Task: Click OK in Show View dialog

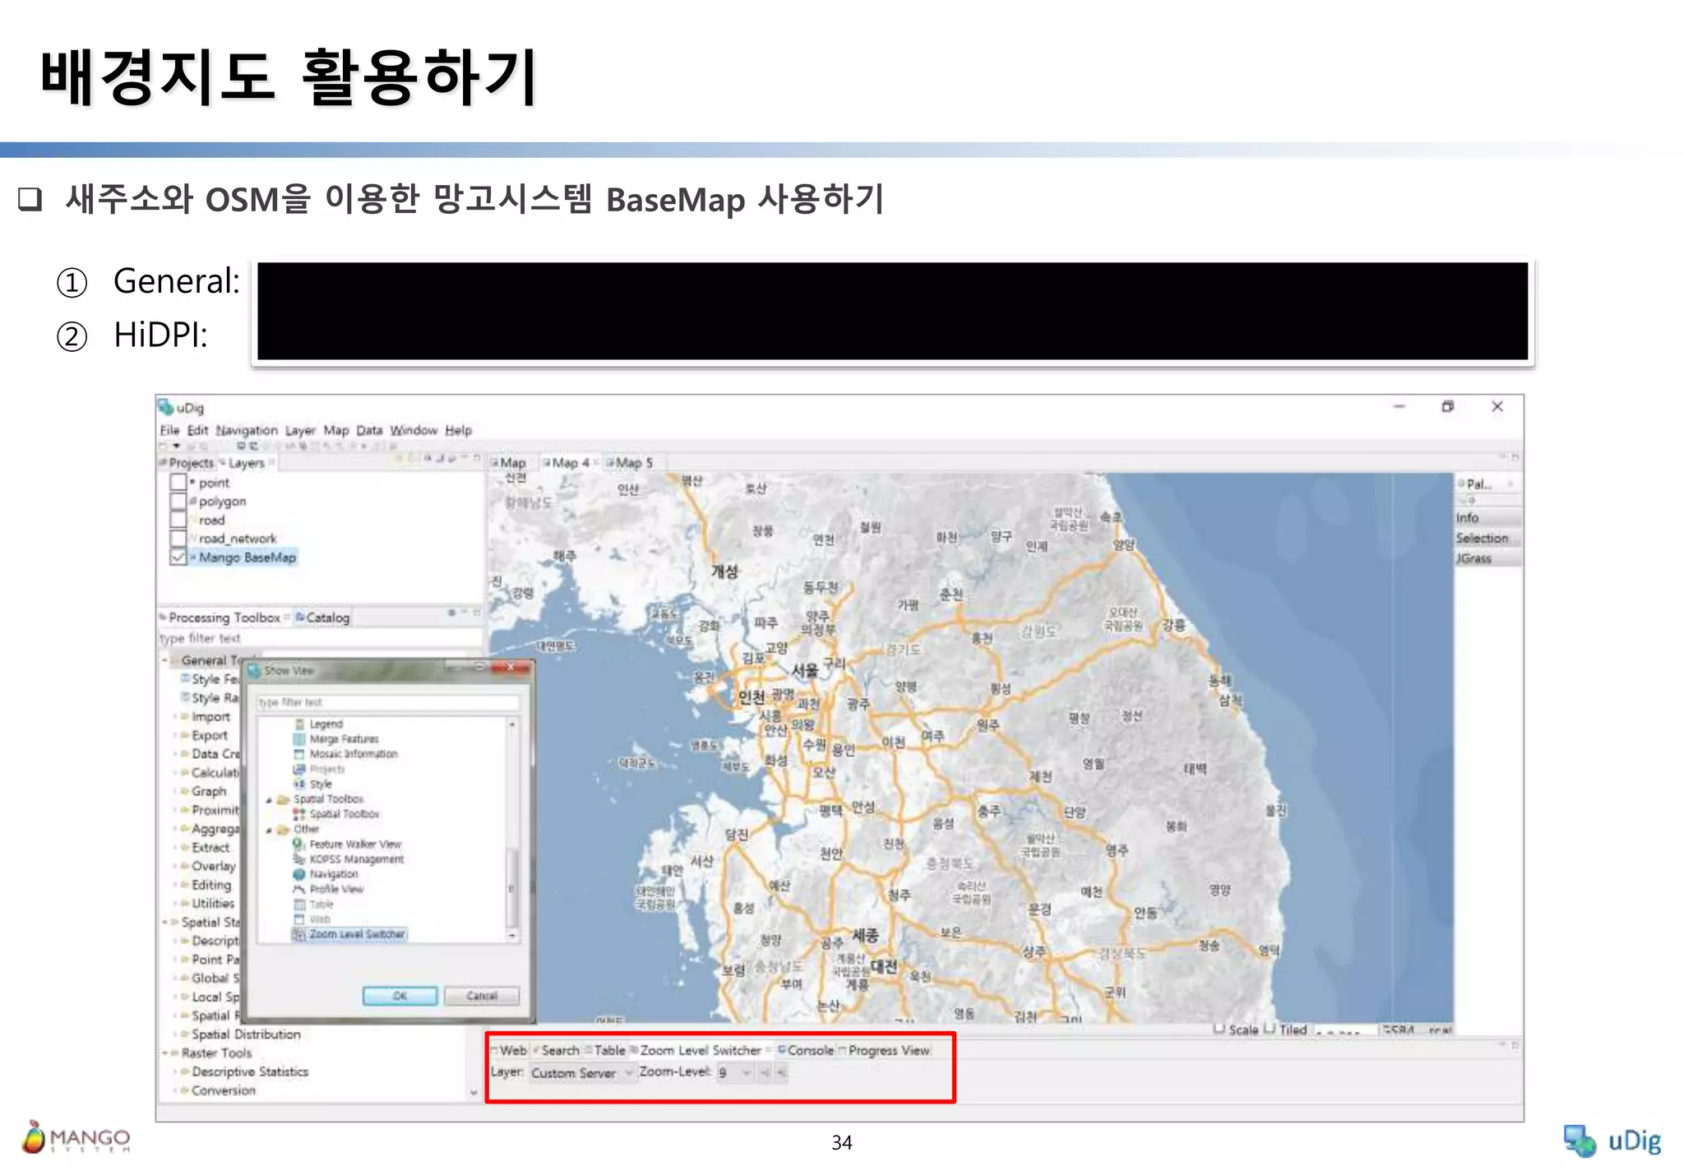Action: click(400, 996)
